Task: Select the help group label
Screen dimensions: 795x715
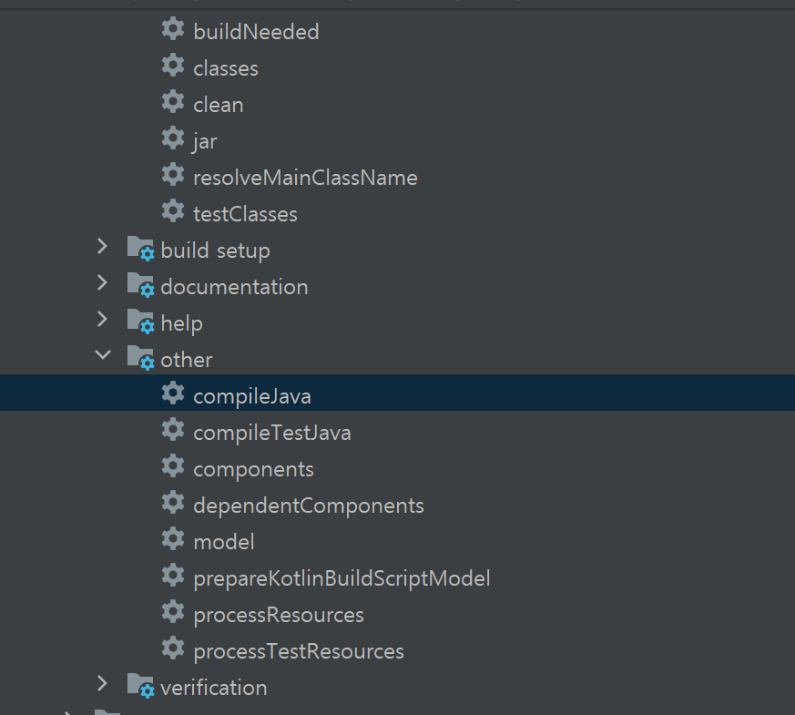Action: click(181, 323)
